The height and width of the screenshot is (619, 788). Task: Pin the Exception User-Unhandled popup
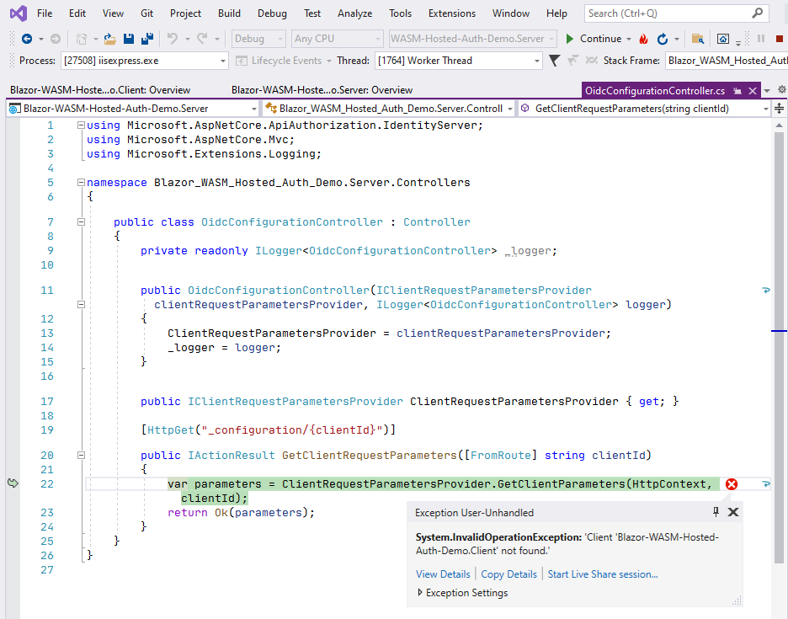click(715, 512)
